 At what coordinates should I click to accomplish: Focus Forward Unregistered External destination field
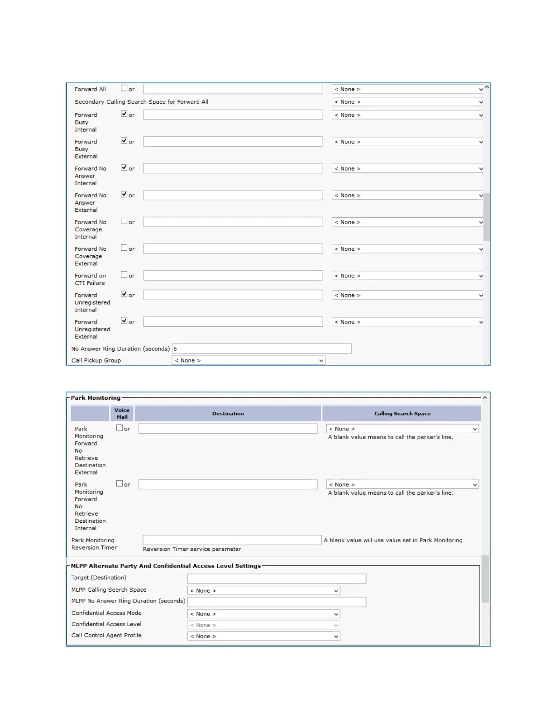pyautogui.click(x=233, y=322)
